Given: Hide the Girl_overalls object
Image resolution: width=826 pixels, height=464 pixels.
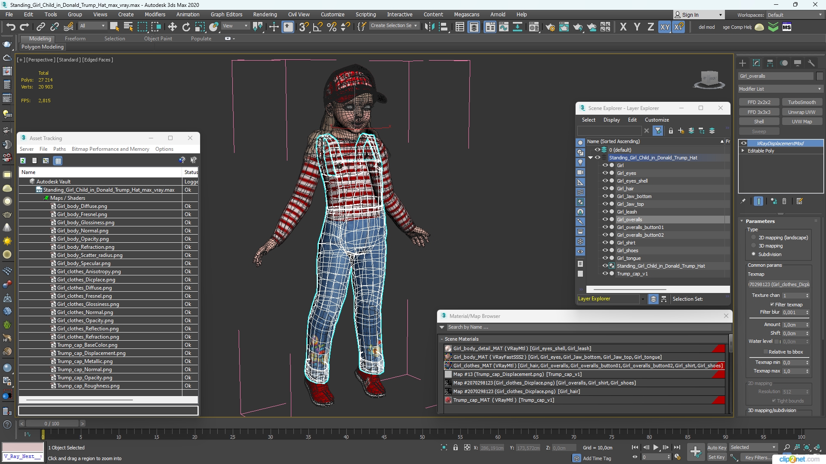Looking at the screenshot, I should click(605, 220).
